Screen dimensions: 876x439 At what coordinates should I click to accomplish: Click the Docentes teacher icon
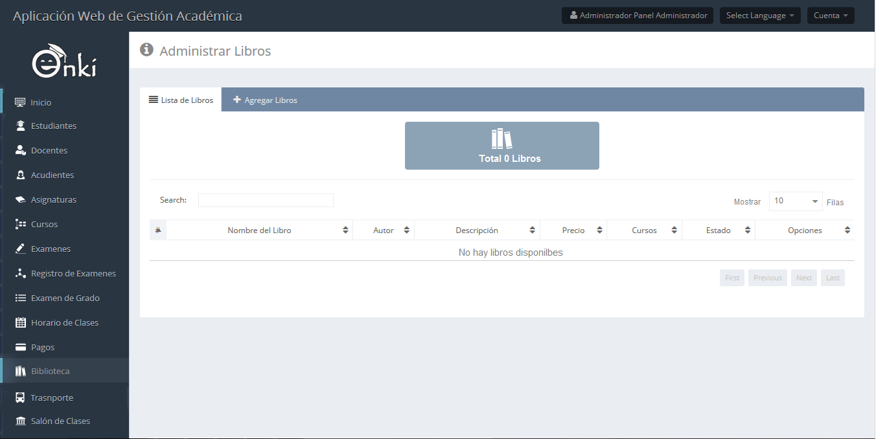click(20, 150)
